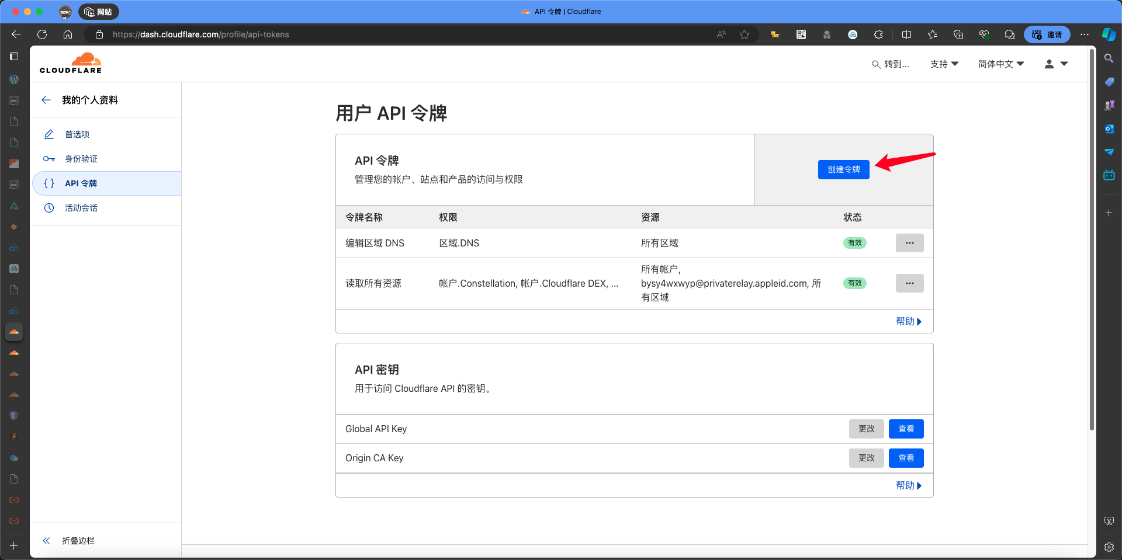The image size is (1122, 560).
Task: Open the Extensions puzzle-piece icon
Action: pyautogui.click(x=878, y=34)
